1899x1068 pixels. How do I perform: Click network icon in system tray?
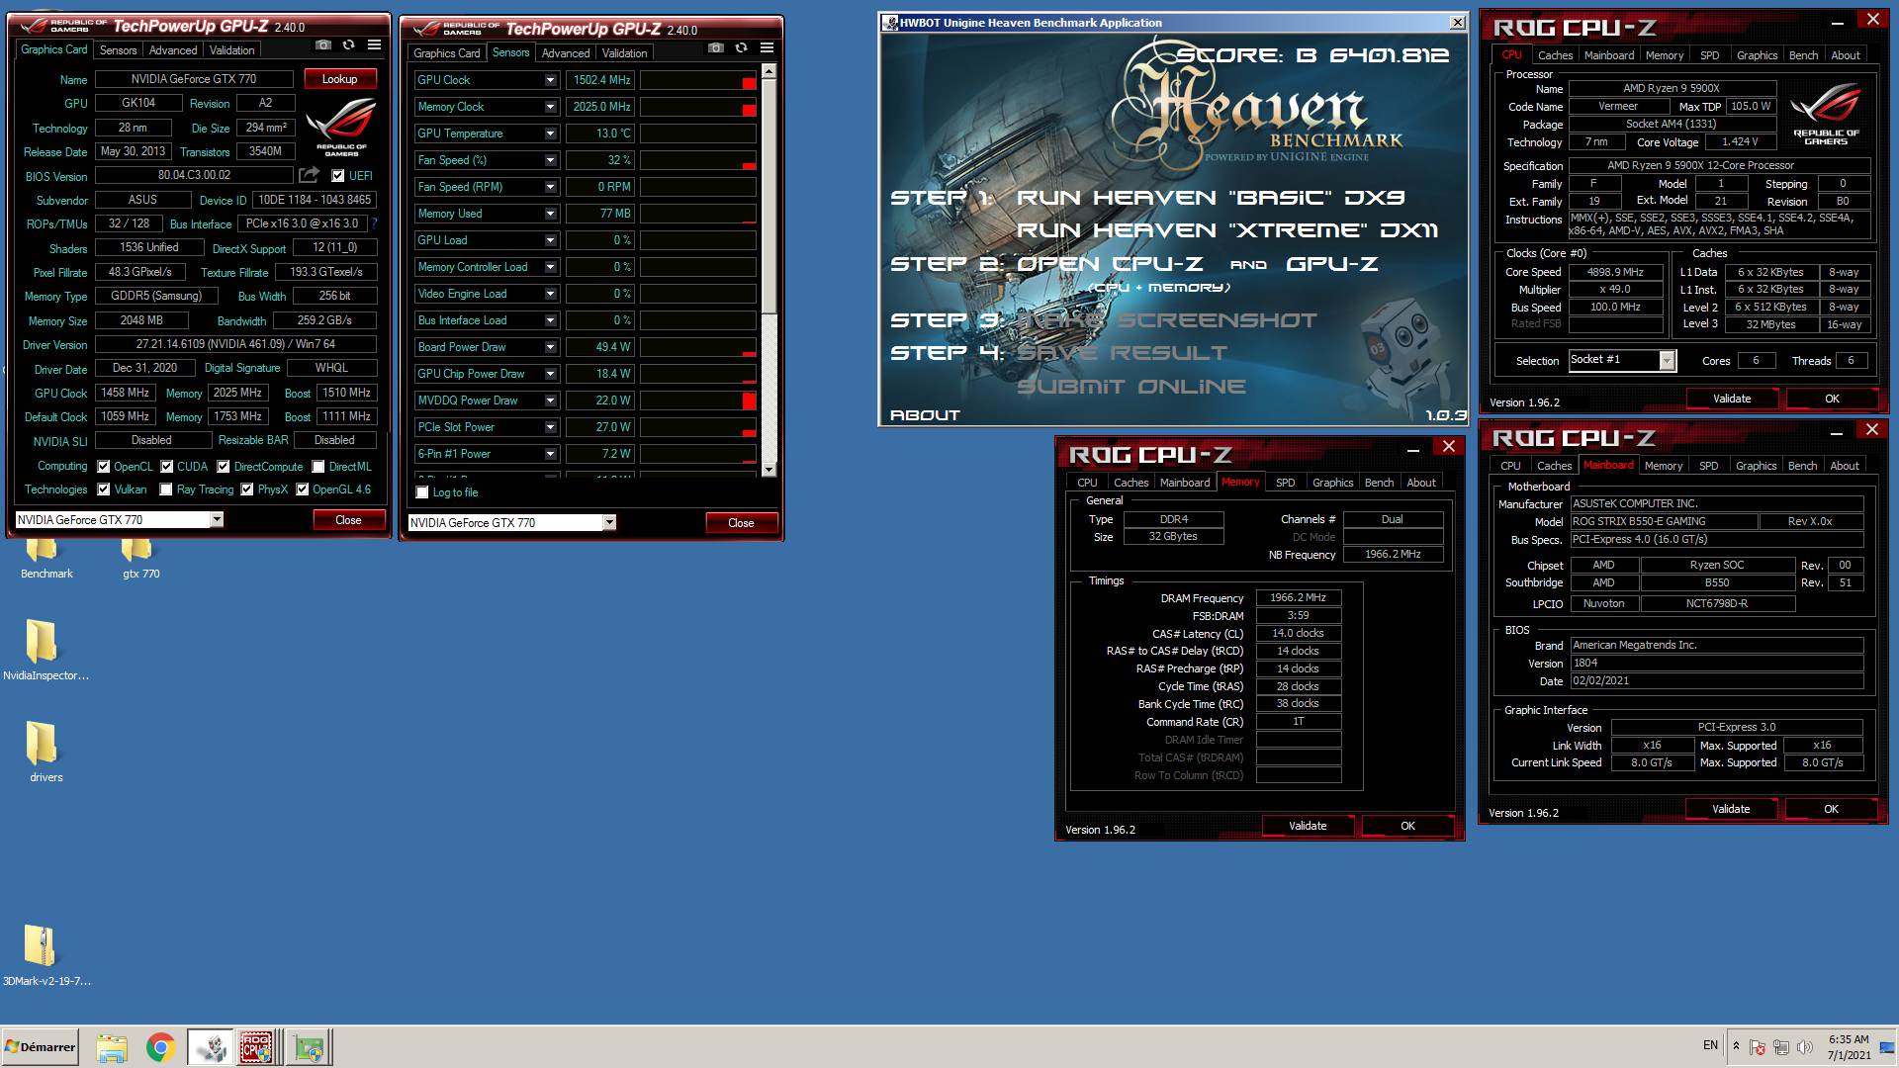pos(1780,1046)
